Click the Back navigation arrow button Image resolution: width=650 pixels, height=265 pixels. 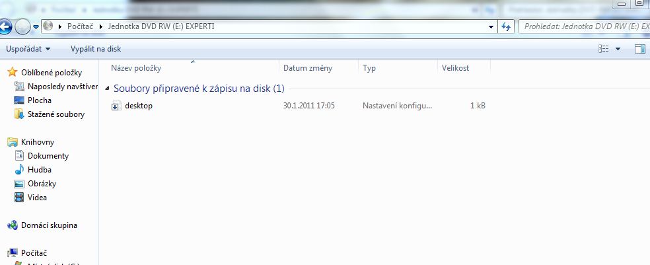click(x=5, y=27)
